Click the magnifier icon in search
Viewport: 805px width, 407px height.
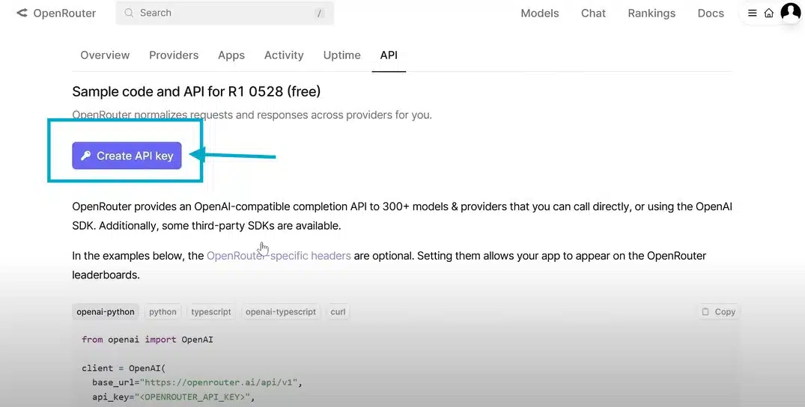(129, 13)
